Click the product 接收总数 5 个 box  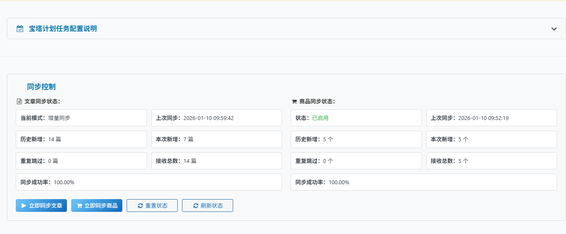(x=491, y=161)
